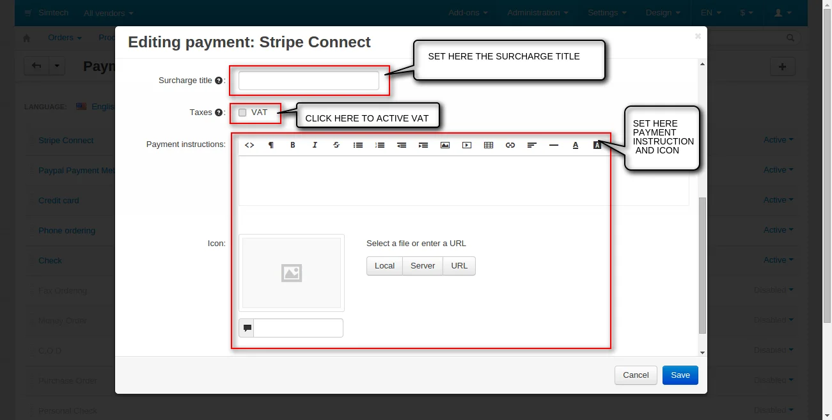This screenshot has width=832, height=420.
Task: Open Phone ordering payment link
Action: (67, 231)
